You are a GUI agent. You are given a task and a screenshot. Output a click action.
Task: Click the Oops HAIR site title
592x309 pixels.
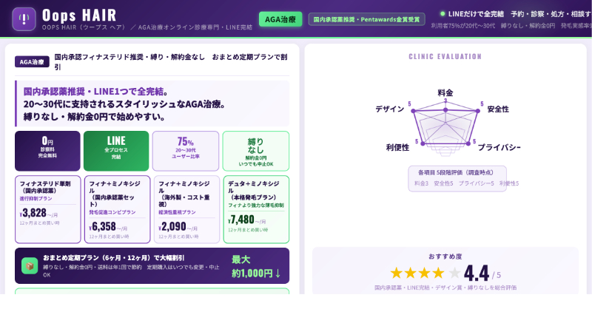tap(80, 15)
